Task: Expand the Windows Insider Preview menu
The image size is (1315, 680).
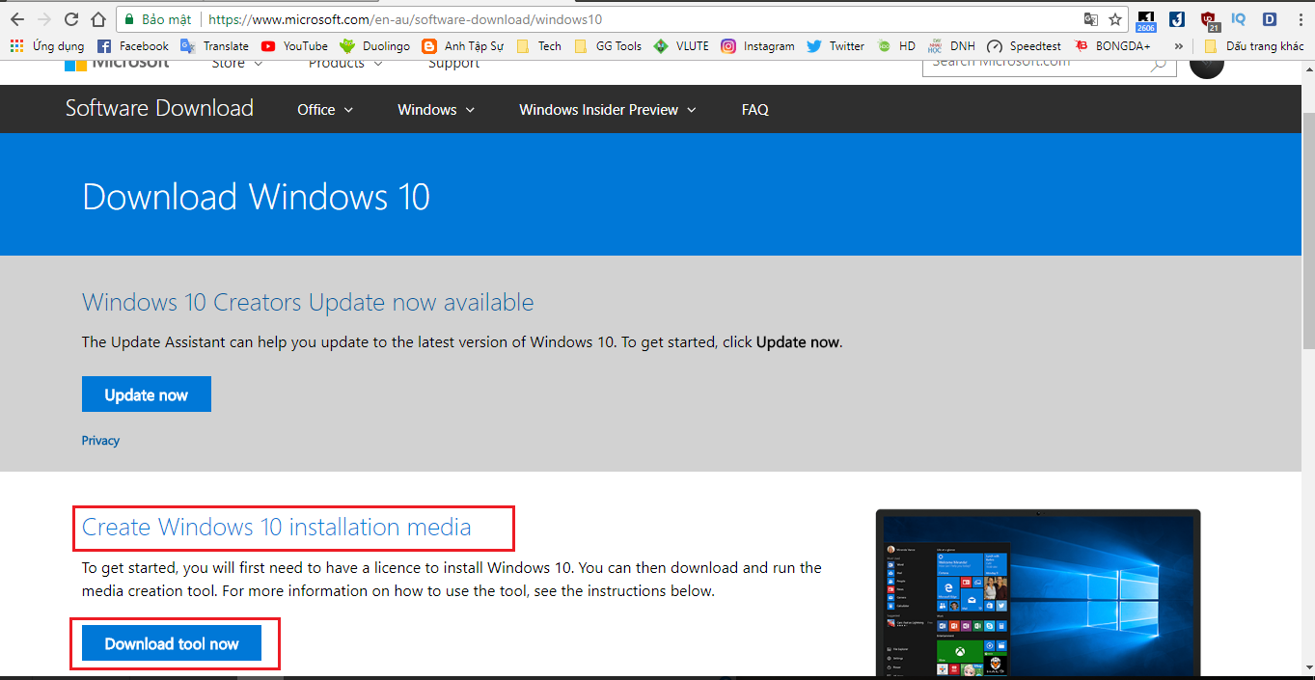Action: tap(608, 110)
